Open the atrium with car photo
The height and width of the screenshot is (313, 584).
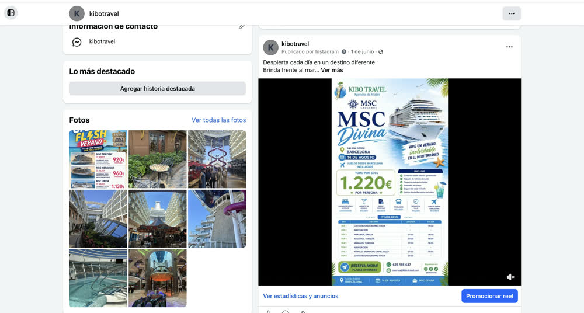pos(158,279)
